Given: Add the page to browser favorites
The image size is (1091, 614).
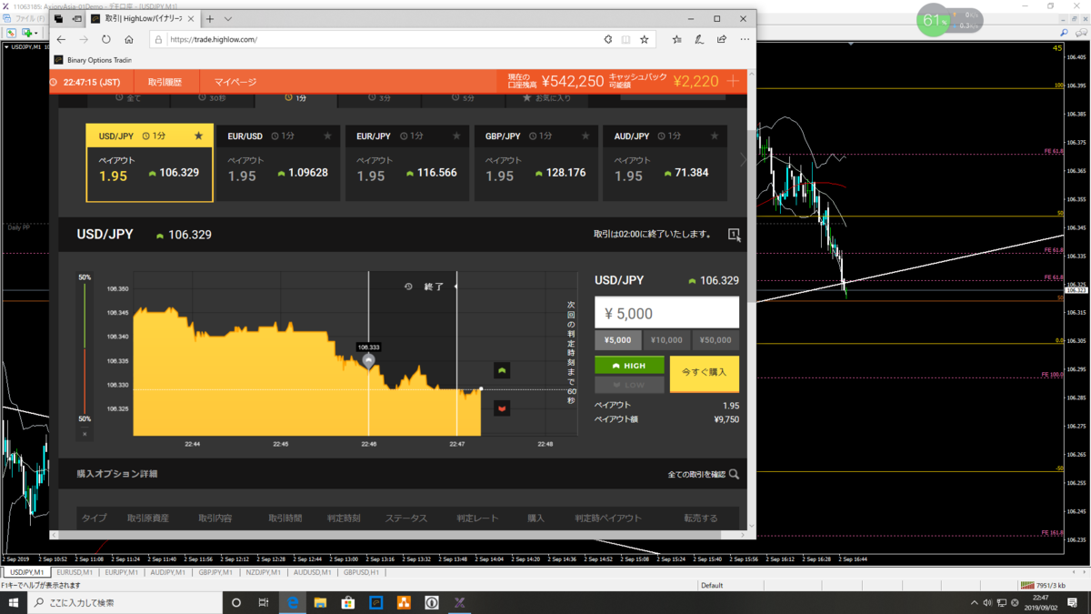Looking at the screenshot, I should (645, 40).
